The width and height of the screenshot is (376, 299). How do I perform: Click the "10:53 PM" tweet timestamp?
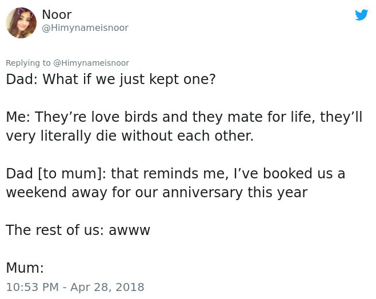tap(32, 287)
